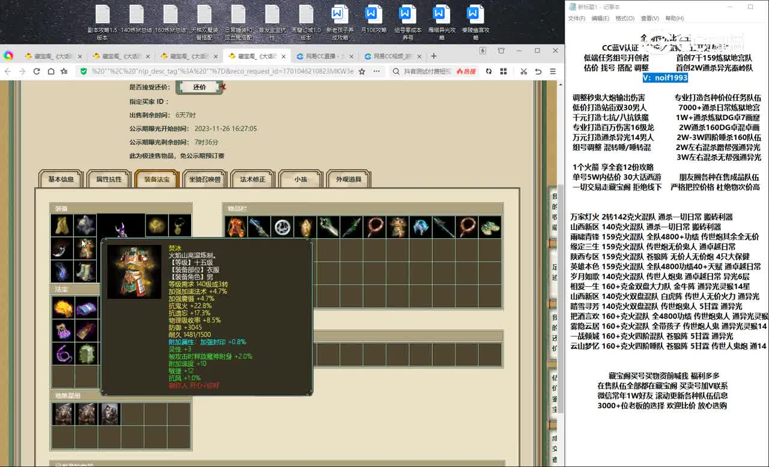This screenshot has width=769, height=467.
Task: Click 热搜 hot search icon
Action: tap(466, 71)
